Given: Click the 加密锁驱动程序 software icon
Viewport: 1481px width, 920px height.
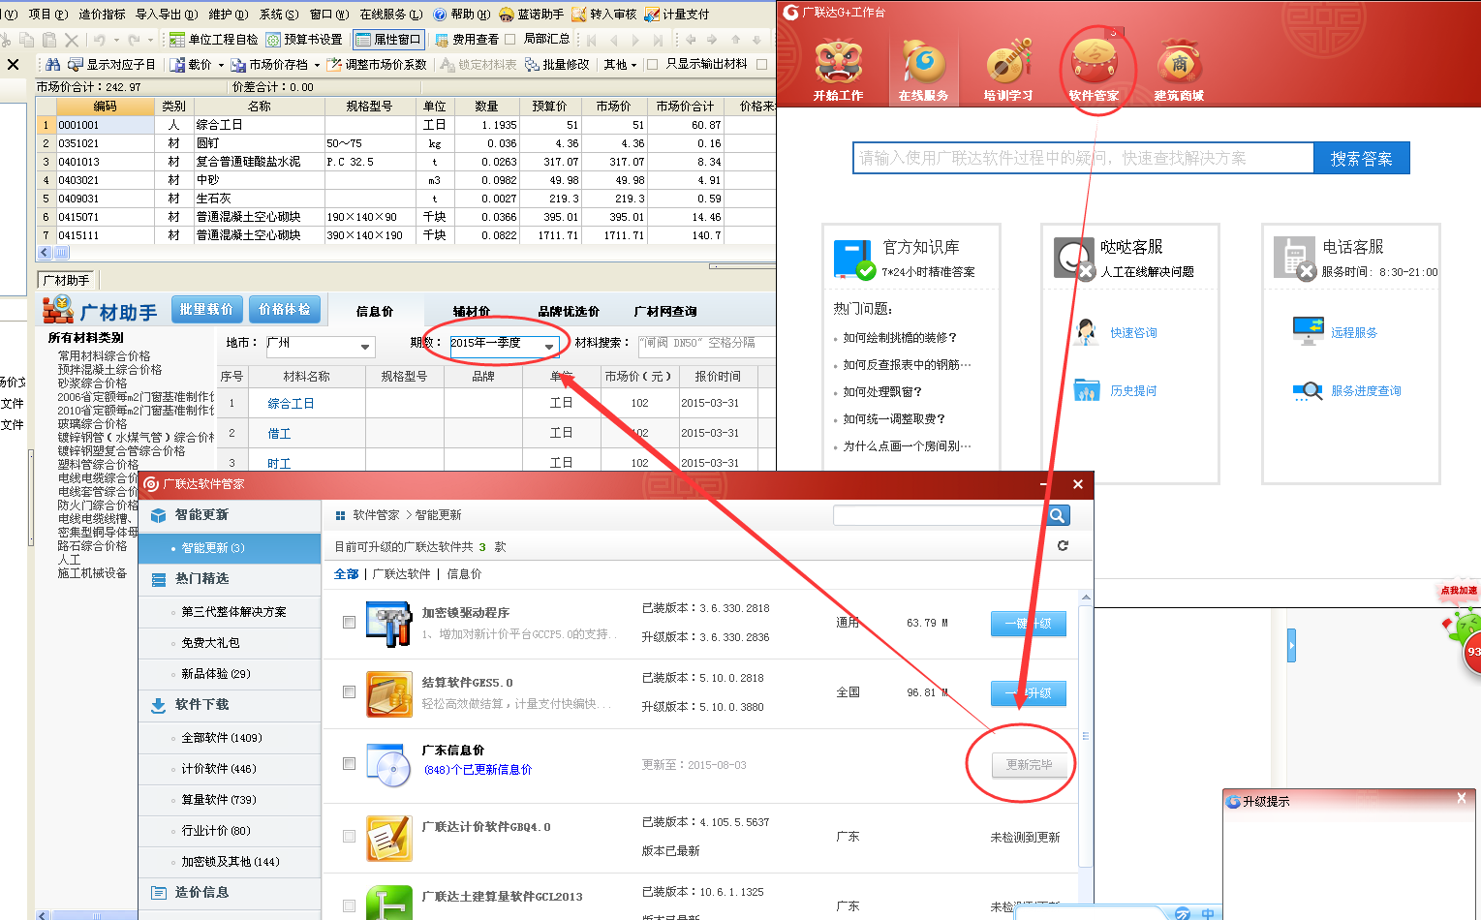Looking at the screenshot, I should pyautogui.click(x=389, y=624).
